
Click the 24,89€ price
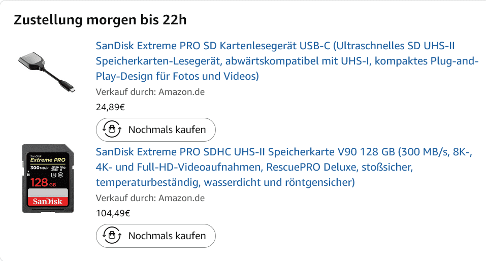coord(110,107)
